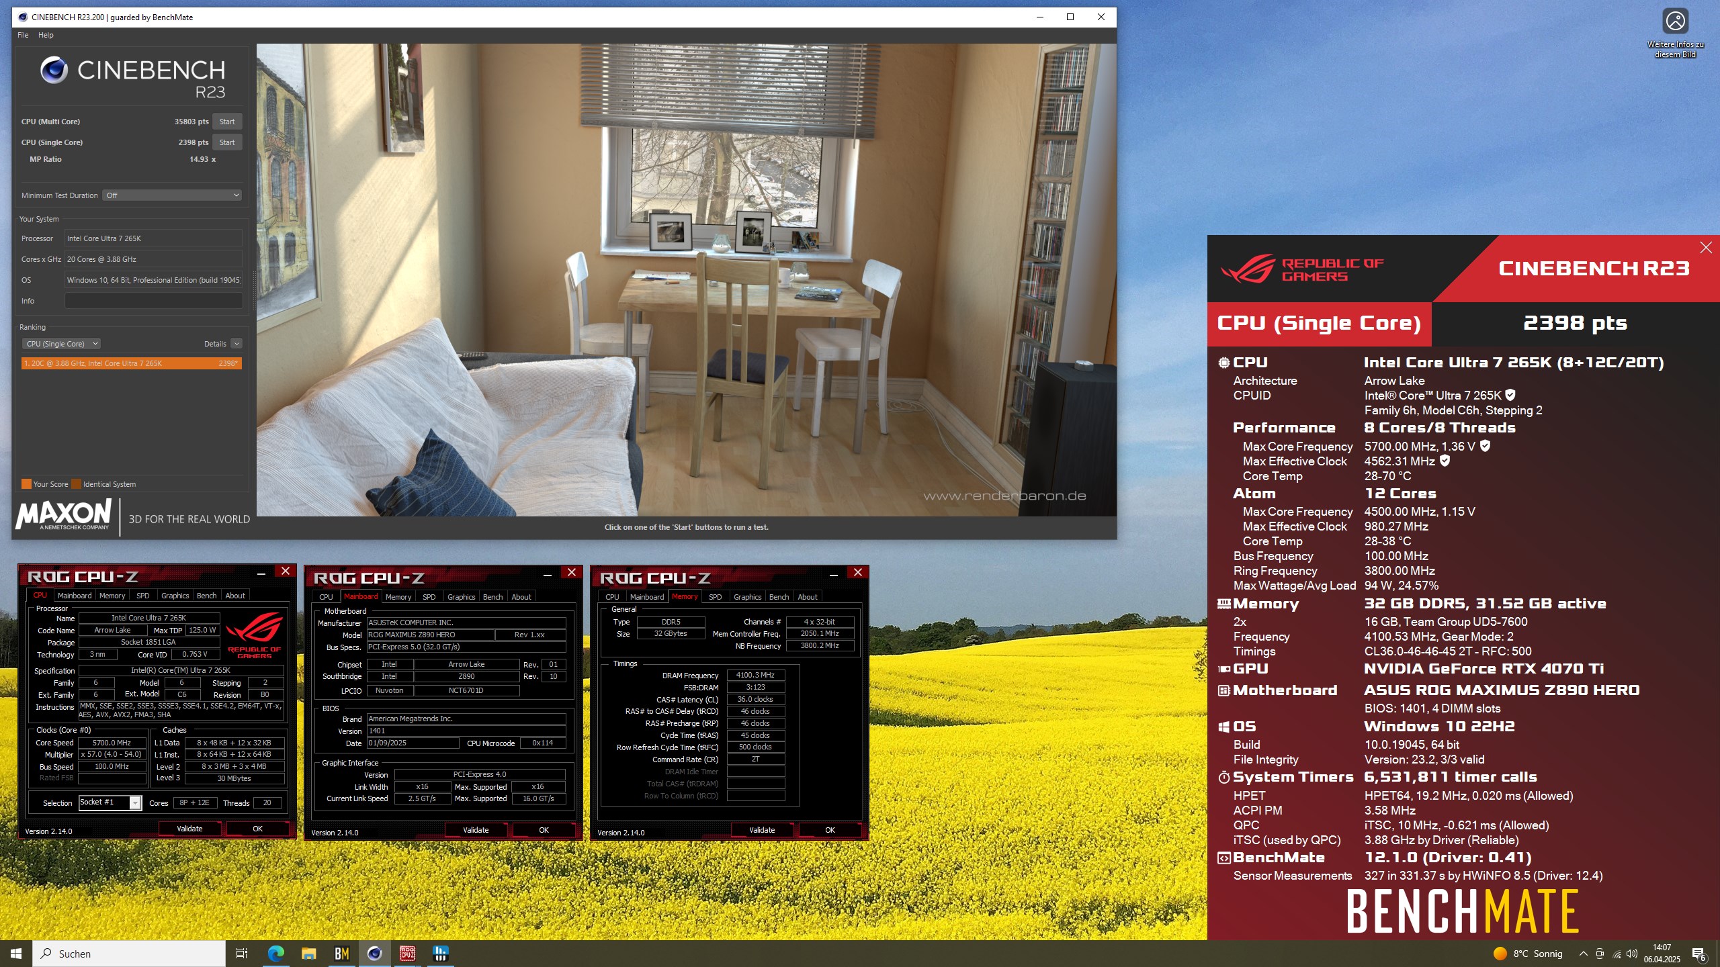Click shield icon beside Max Effective Clock
Screen dimensions: 1720x967
click(x=1445, y=461)
